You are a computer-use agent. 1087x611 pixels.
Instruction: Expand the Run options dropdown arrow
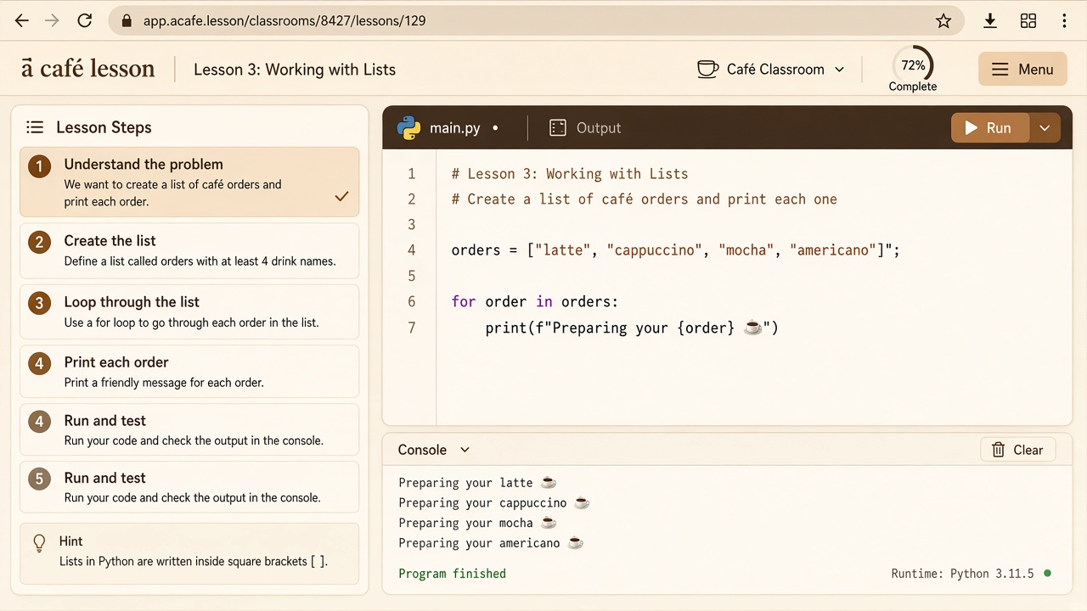(1045, 128)
